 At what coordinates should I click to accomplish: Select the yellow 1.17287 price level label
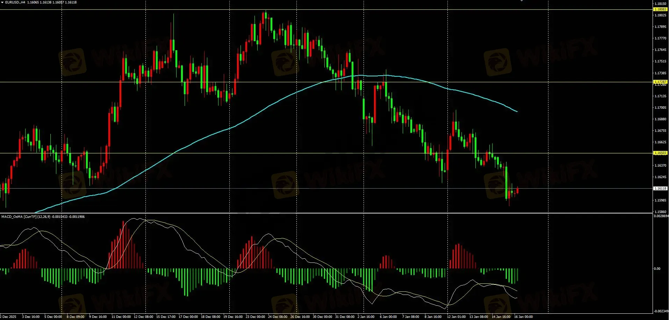point(660,82)
